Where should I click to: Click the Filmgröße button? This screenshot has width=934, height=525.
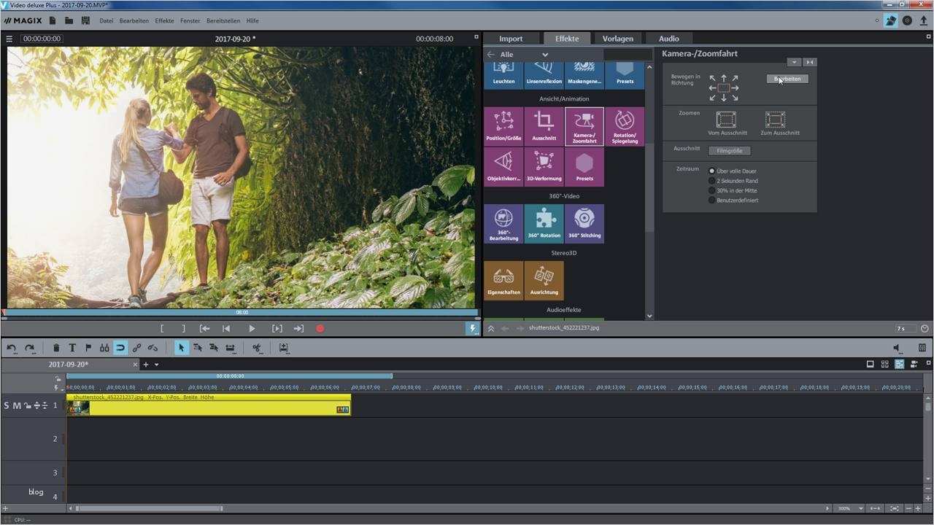tap(729, 151)
